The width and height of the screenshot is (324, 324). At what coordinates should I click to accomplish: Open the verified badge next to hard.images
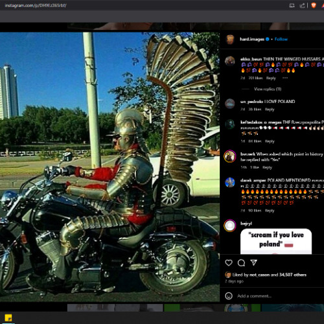pos(268,39)
